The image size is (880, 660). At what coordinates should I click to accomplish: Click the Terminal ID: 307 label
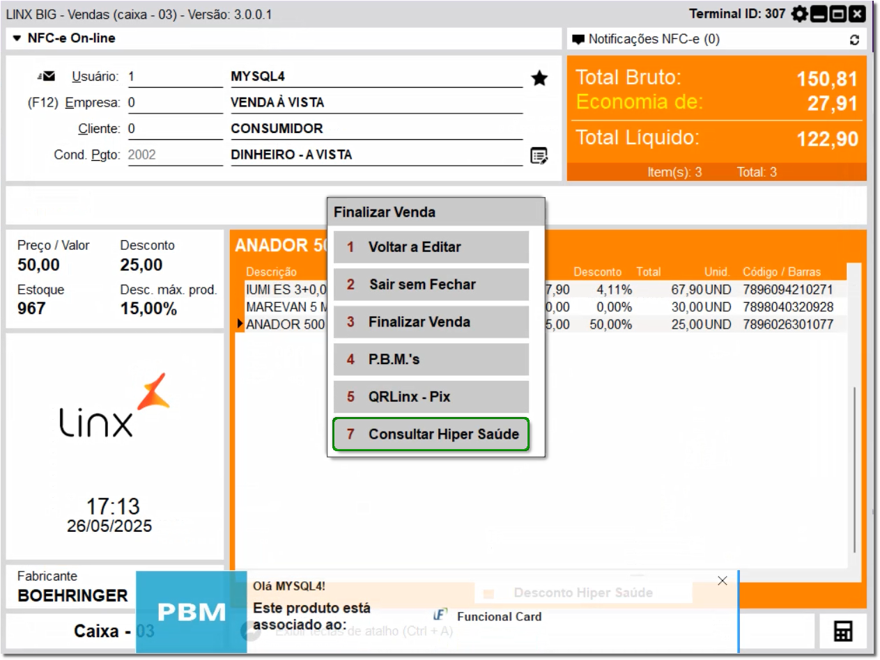click(x=737, y=13)
